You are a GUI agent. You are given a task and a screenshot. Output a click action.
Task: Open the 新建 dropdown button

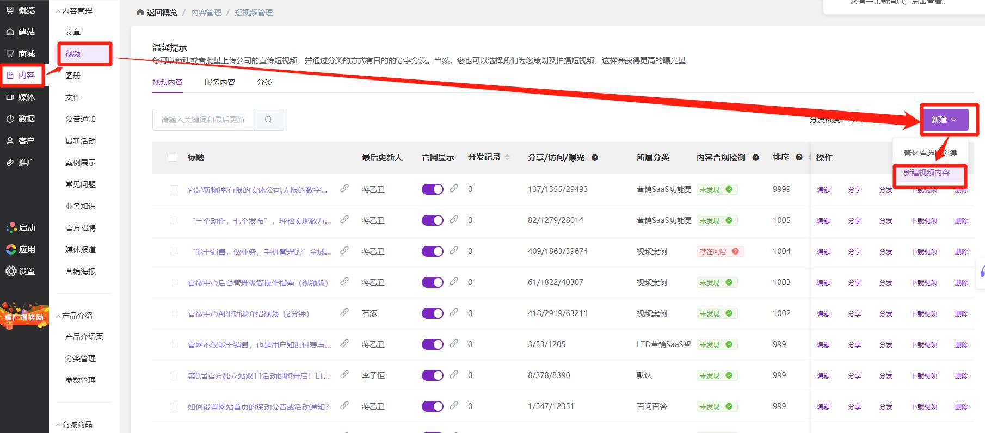945,120
